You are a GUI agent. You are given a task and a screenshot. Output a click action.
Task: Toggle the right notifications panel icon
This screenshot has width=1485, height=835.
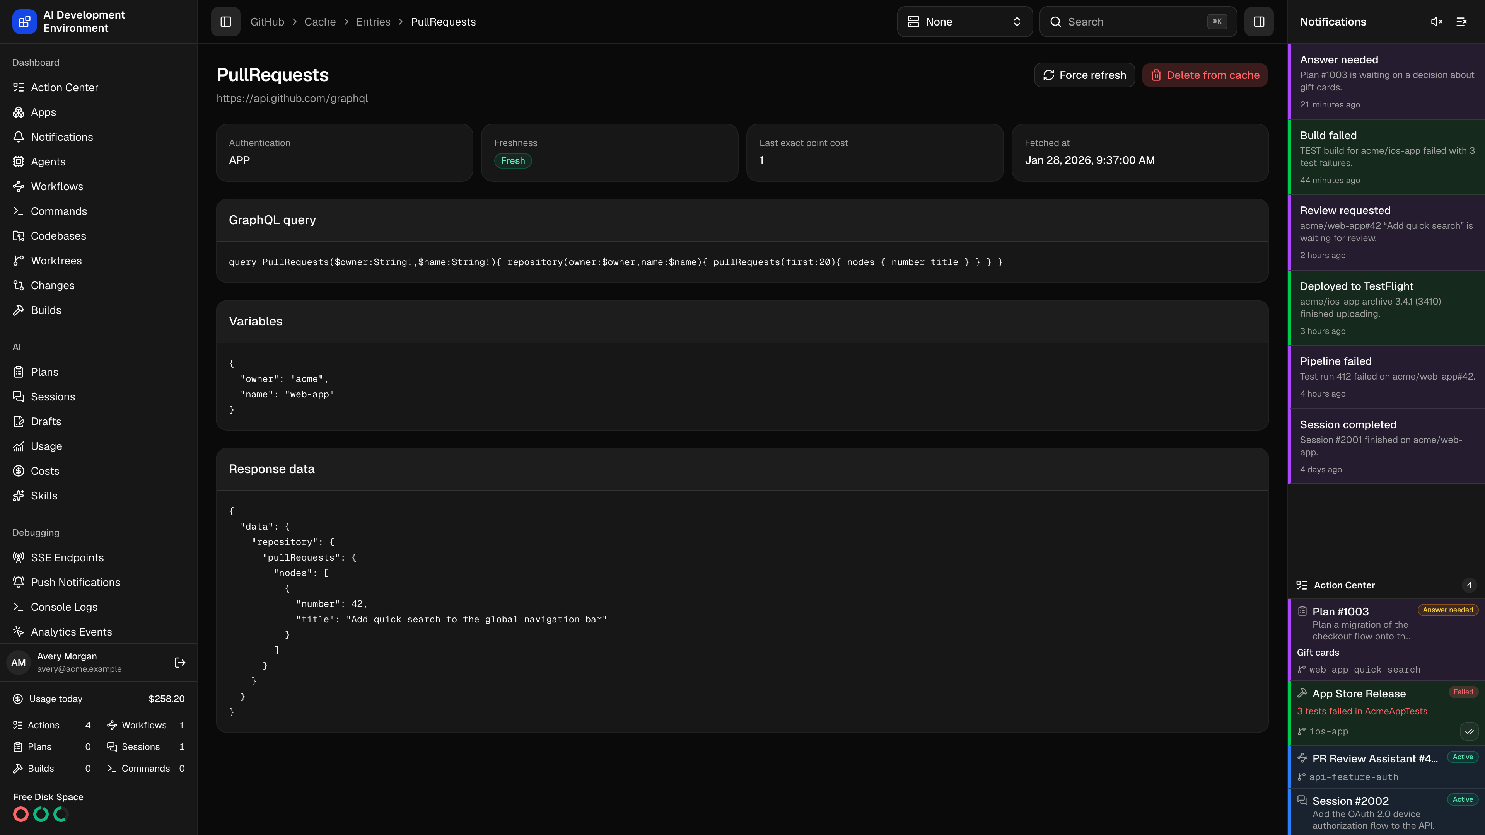pyautogui.click(x=1259, y=22)
